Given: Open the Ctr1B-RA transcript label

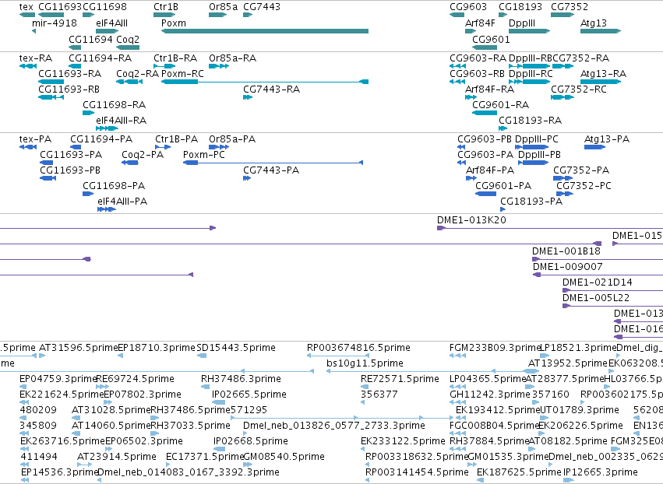Looking at the screenshot, I should (175, 58).
